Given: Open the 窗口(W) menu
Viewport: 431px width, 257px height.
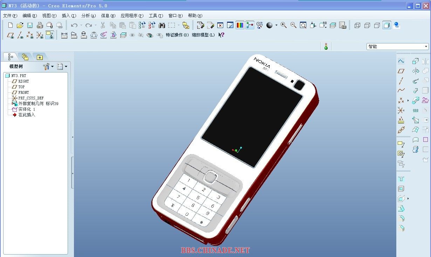Looking at the screenshot, I should pos(176,15).
